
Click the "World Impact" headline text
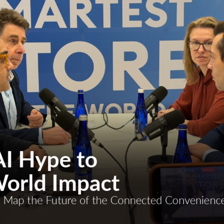tap(59, 183)
